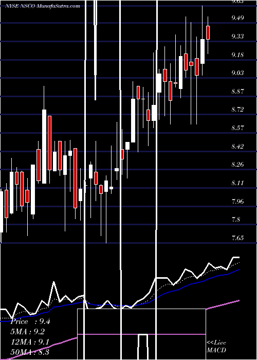Click the 9.18 price axis label
Viewport: 257px width, 360px height.
tap(237, 55)
